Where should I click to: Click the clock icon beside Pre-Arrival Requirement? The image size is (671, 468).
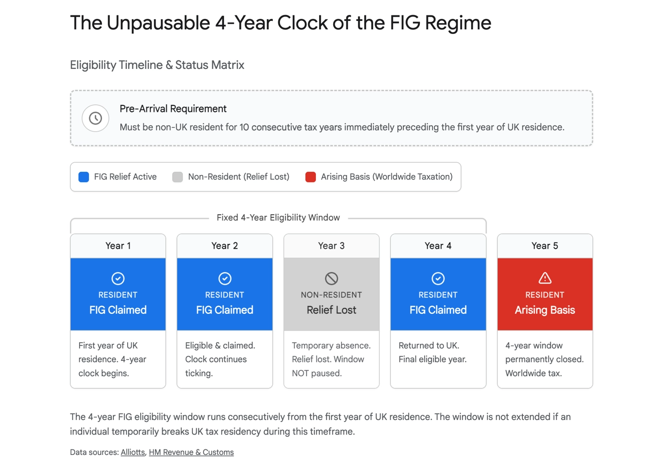(x=96, y=118)
